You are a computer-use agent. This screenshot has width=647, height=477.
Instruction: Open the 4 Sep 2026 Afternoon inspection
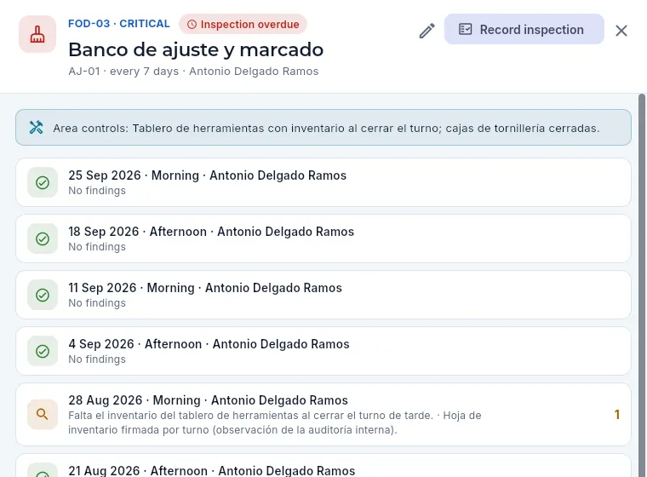tap(323, 351)
